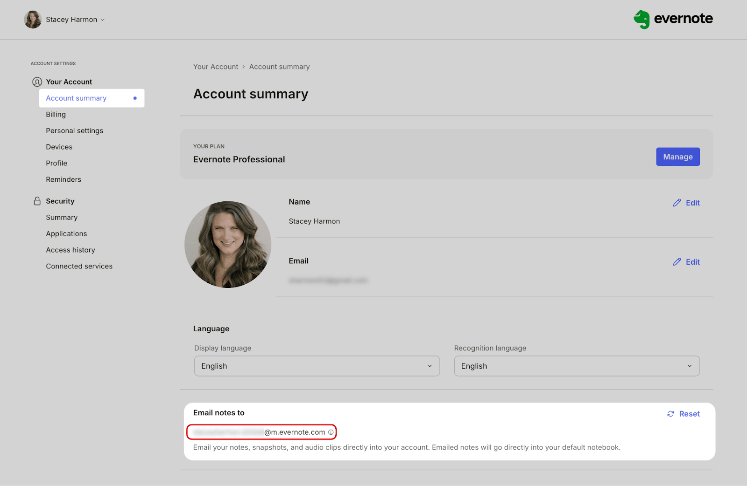Click the Email notes to heading

click(219, 413)
